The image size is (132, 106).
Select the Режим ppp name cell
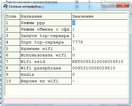tap(46, 23)
